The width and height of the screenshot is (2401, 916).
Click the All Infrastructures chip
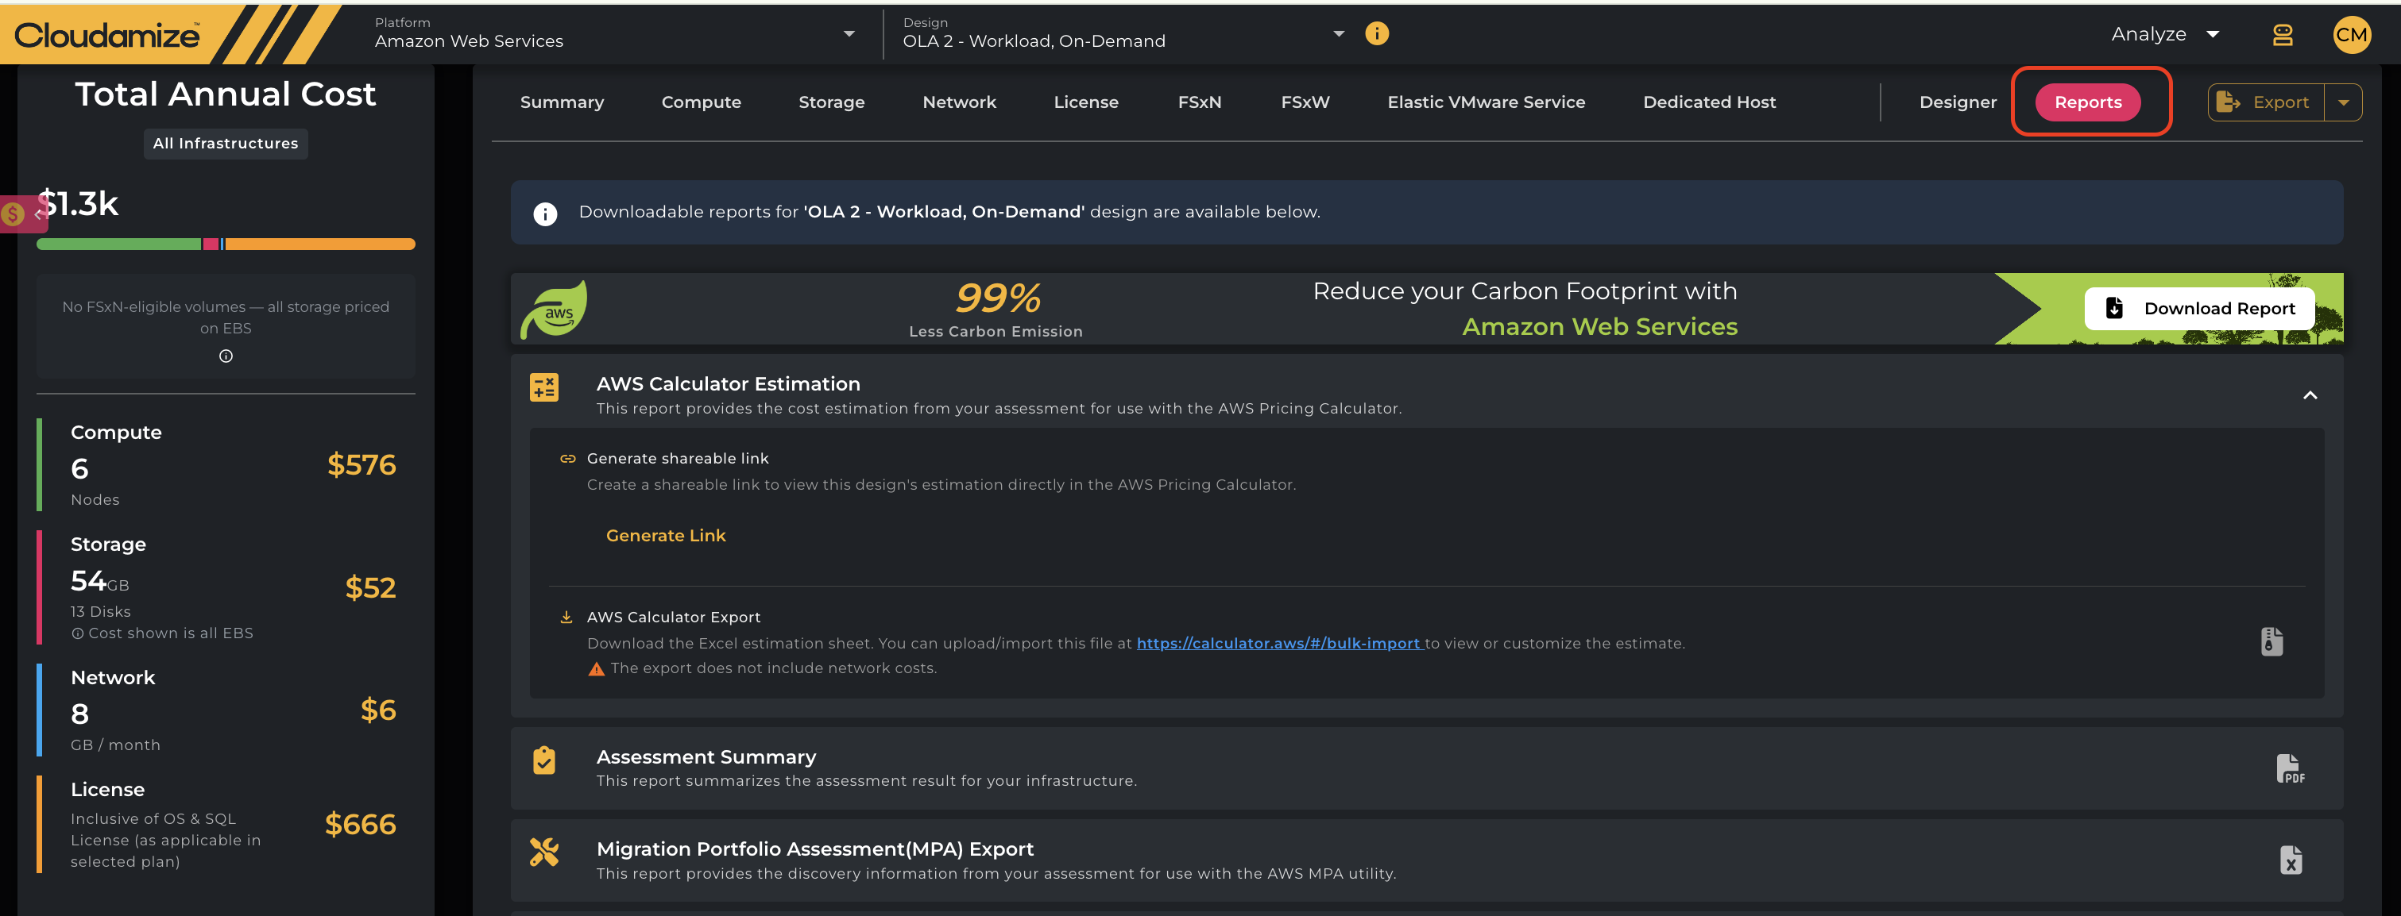pyautogui.click(x=226, y=144)
